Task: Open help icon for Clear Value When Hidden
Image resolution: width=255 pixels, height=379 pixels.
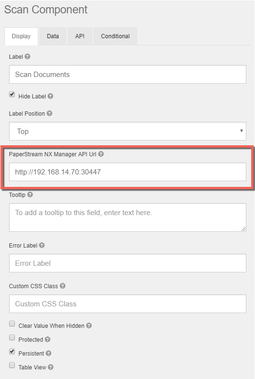Action: [89, 325]
